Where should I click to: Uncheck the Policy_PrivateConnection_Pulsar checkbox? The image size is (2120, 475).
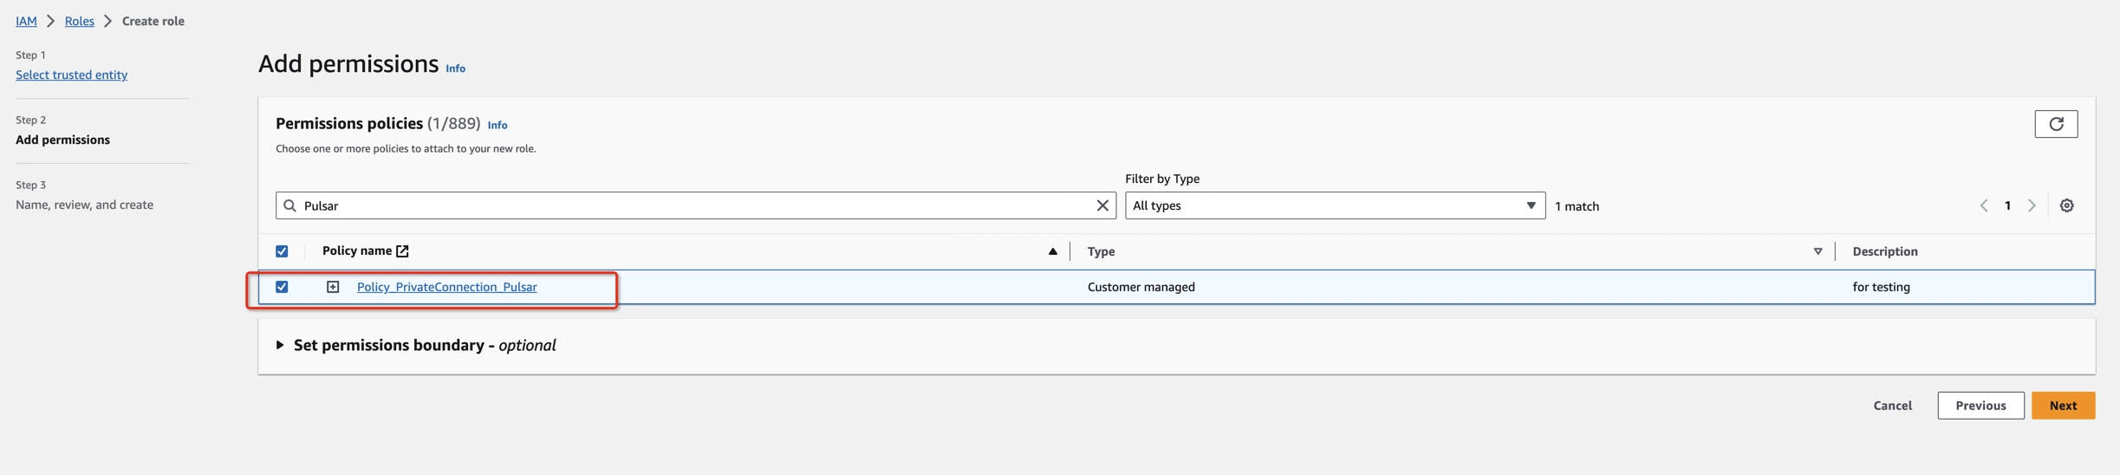point(282,287)
